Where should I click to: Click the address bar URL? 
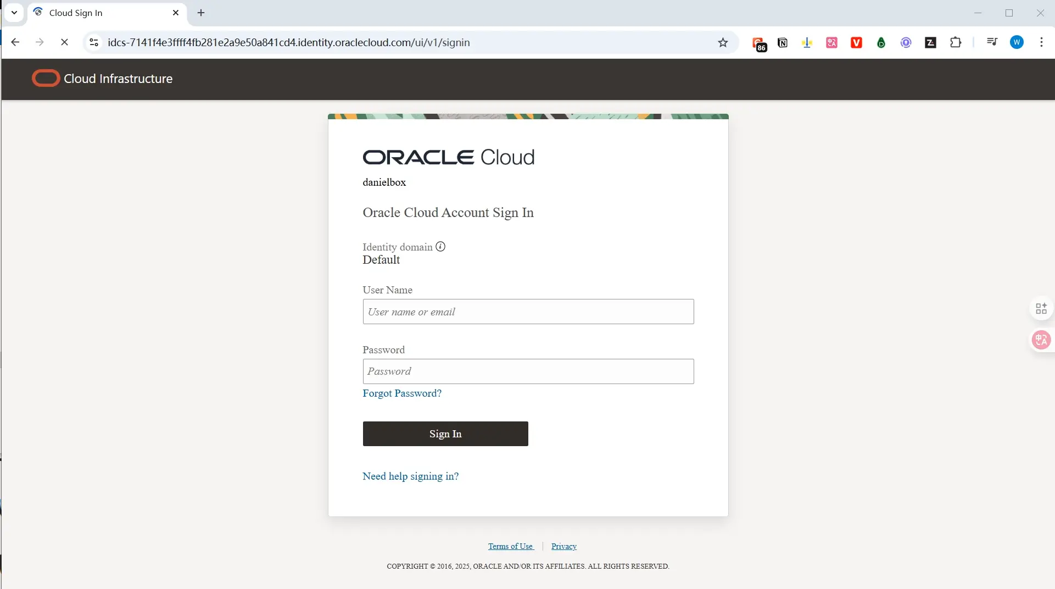(289, 42)
